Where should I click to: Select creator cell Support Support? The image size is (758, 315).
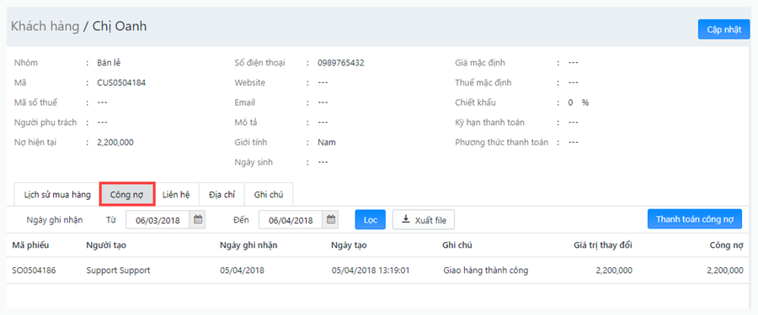click(118, 270)
